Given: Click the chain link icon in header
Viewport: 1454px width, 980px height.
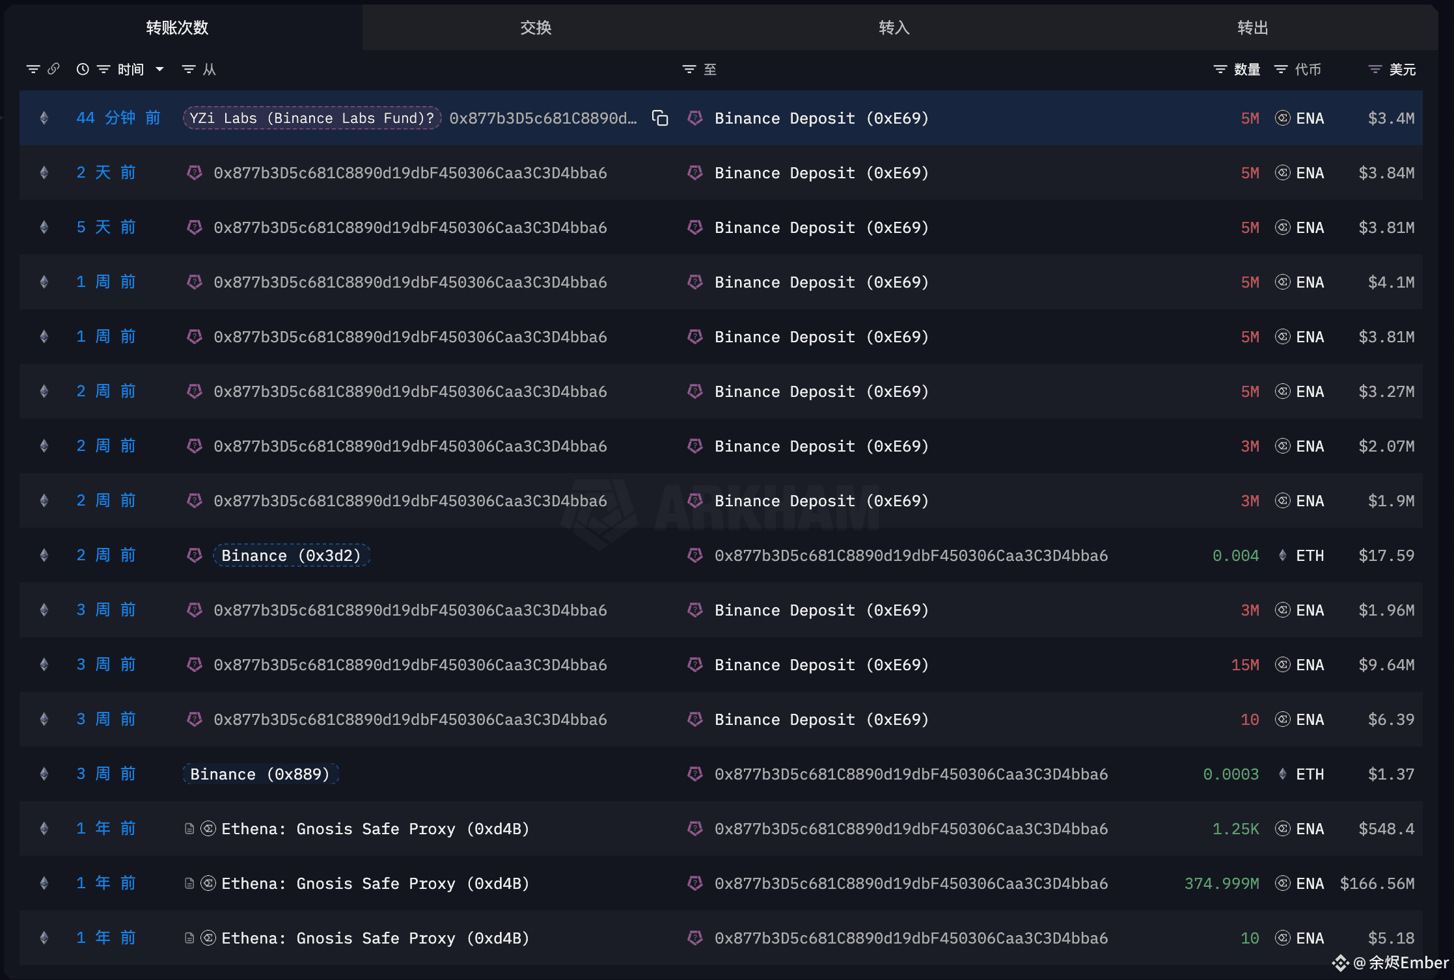Looking at the screenshot, I should point(53,69).
